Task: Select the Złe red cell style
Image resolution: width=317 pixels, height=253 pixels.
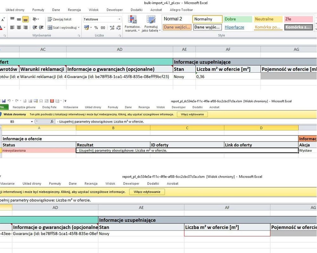Action: click(x=298, y=19)
